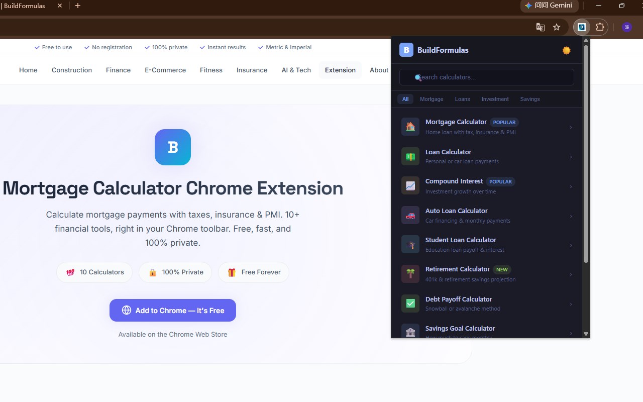
Task: Click the Add to Chrome button
Action: pyautogui.click(x=173, y=311)
